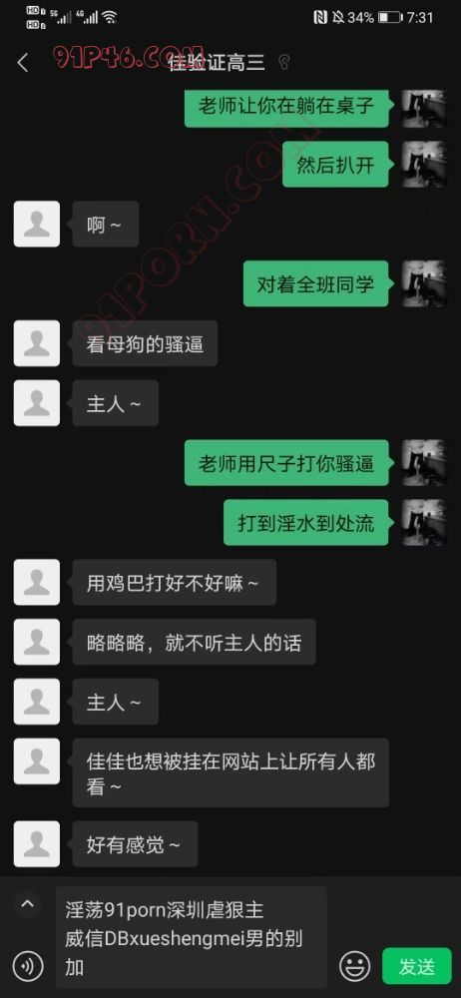Tap the gray avatar beside the last received message
Viewport: 461px width, 998px height.
pos(37,844)
